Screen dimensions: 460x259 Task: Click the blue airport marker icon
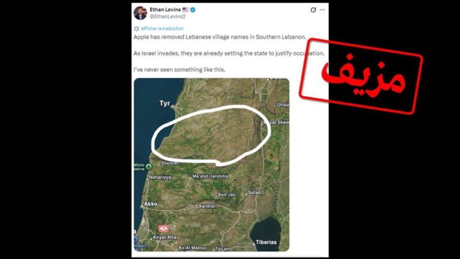coord(135,239)
